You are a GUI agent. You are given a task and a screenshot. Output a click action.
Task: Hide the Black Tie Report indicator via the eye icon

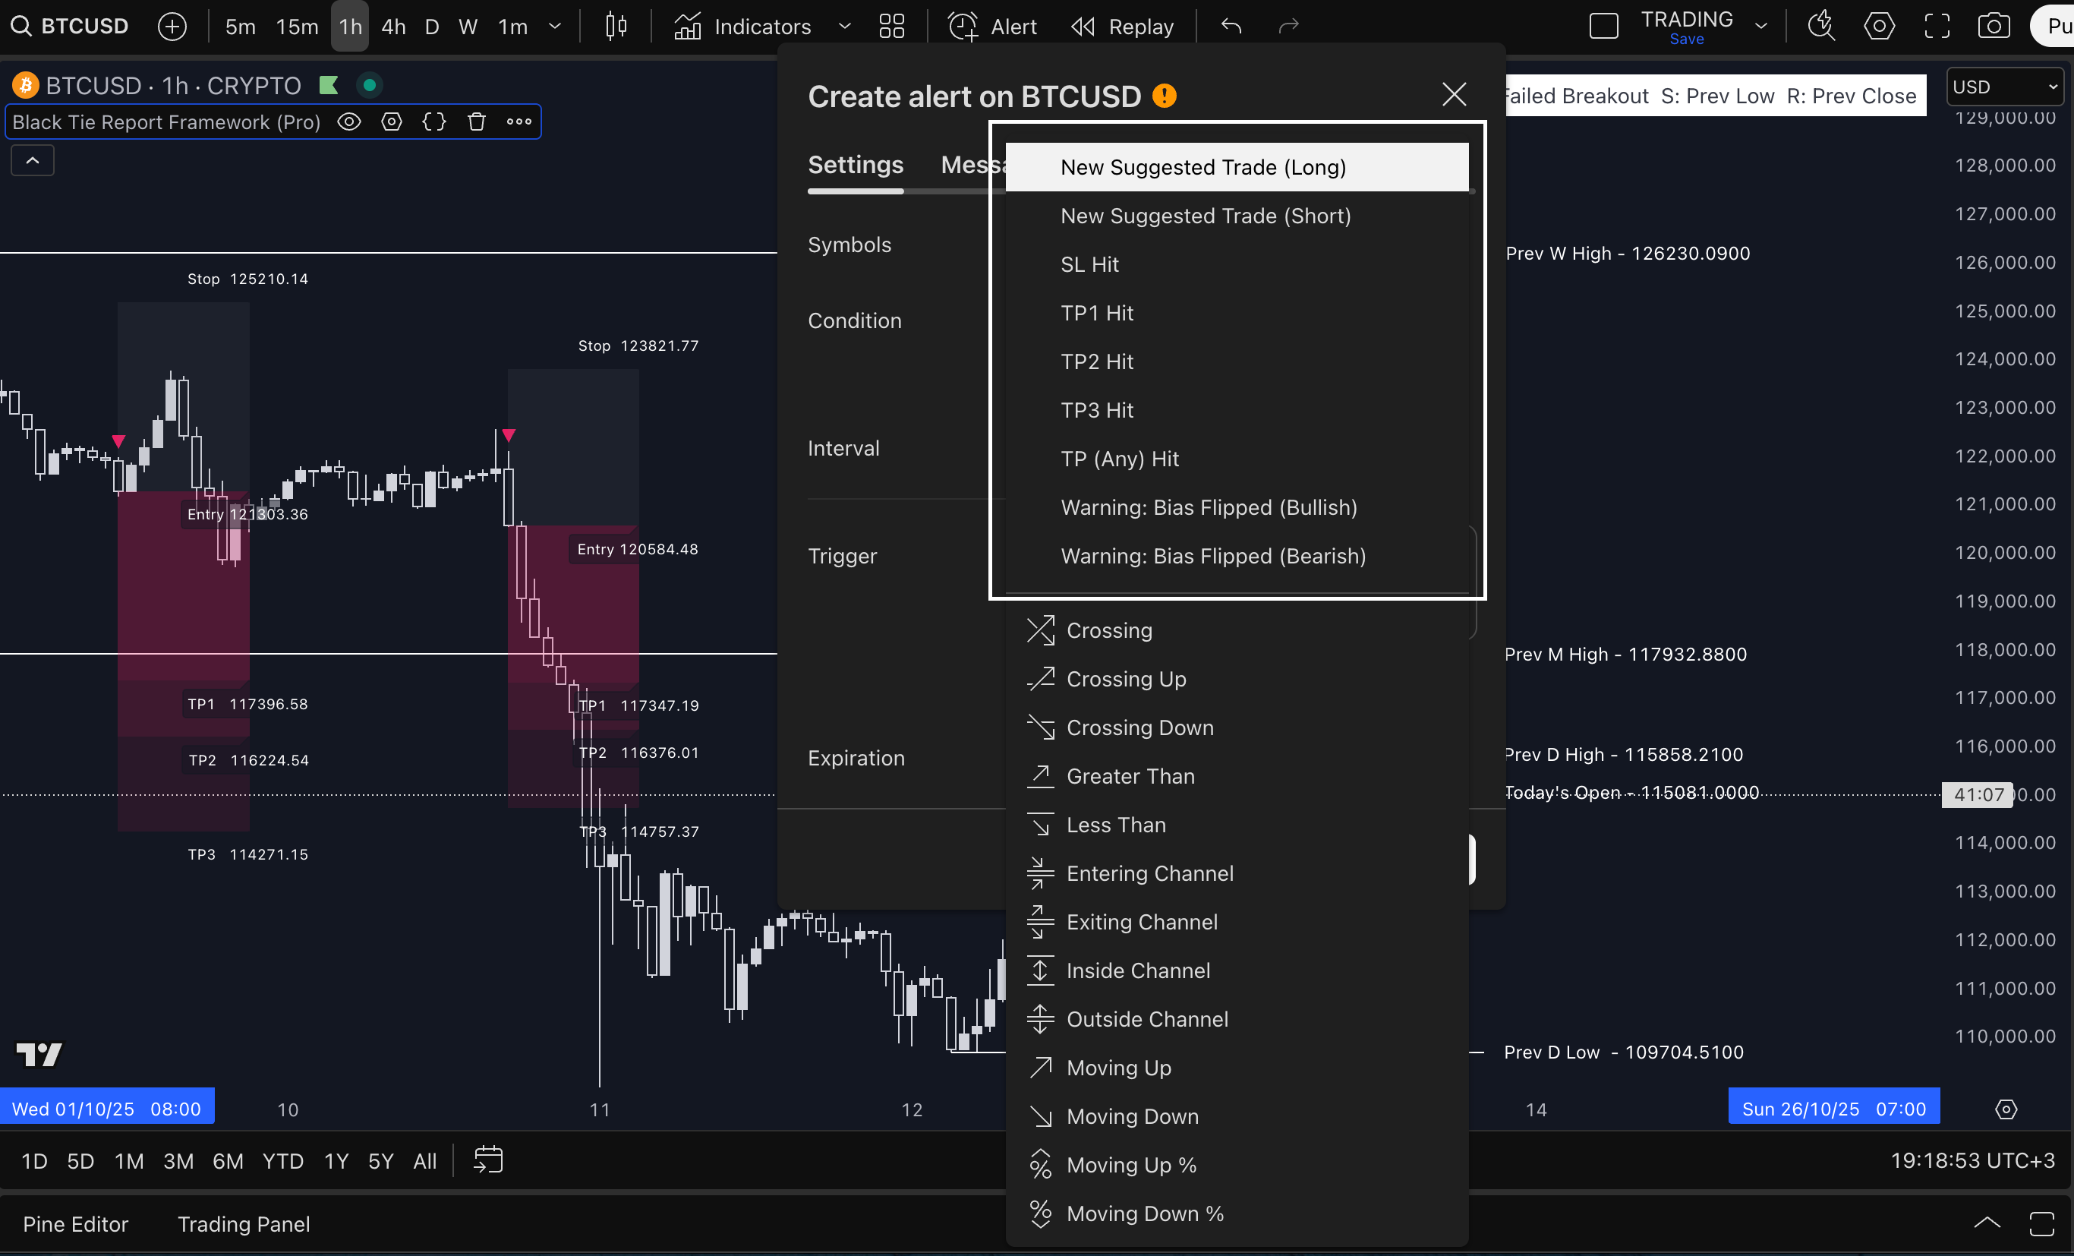pos(349,122)
